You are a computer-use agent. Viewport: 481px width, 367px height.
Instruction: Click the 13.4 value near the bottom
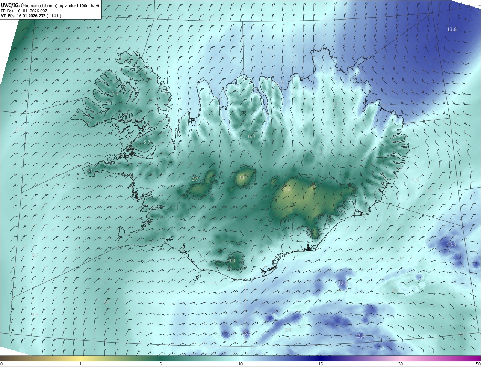[x=360, y=336]
